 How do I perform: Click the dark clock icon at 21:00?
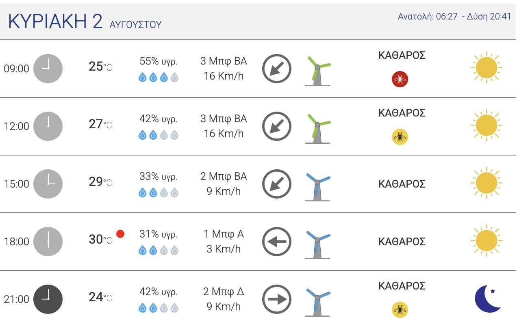[x=48, y=299]
